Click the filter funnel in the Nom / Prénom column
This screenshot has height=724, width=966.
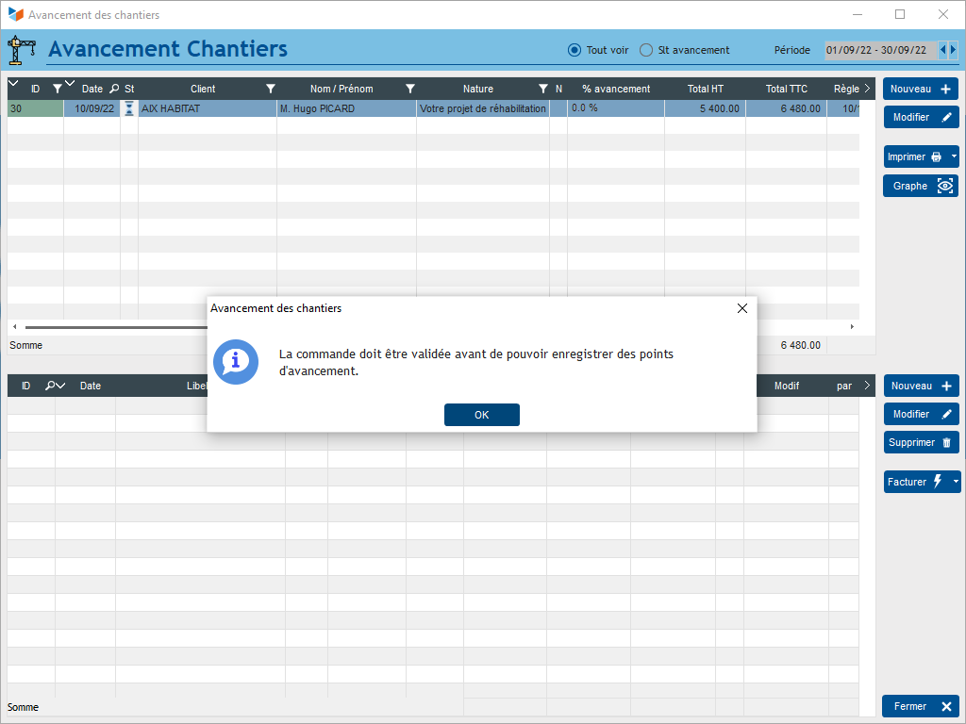click(x=410, y=89)
